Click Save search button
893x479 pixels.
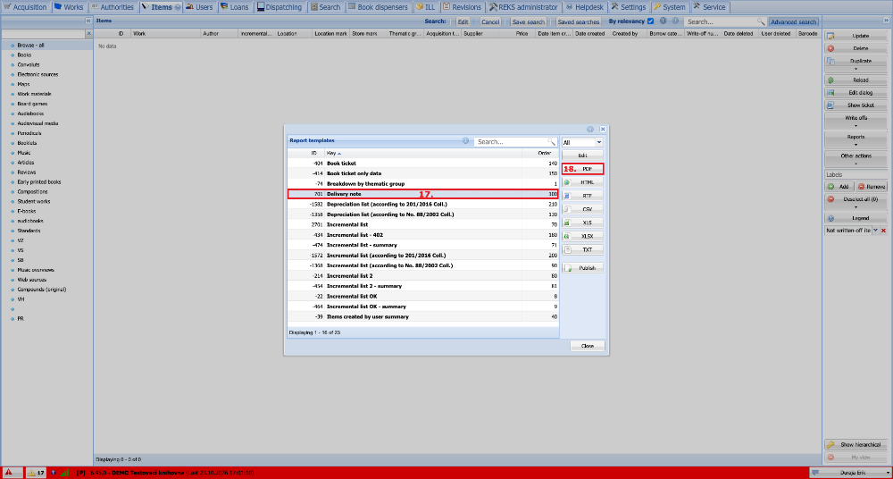click(528, 21)
